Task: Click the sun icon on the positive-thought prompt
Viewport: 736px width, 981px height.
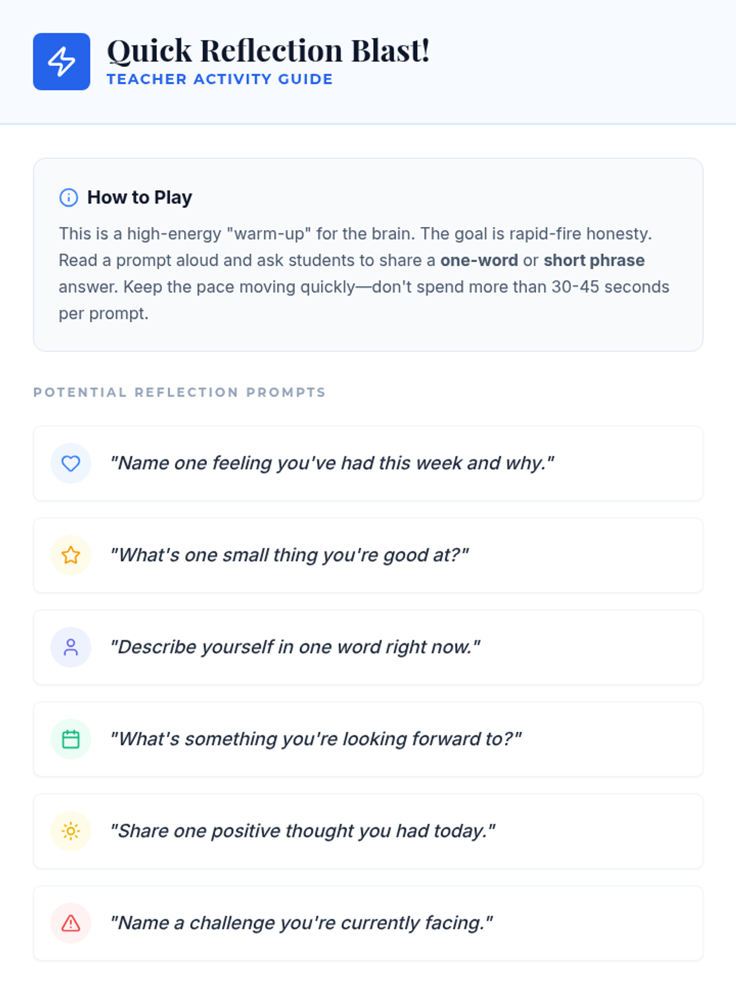Action: (71, 831)
